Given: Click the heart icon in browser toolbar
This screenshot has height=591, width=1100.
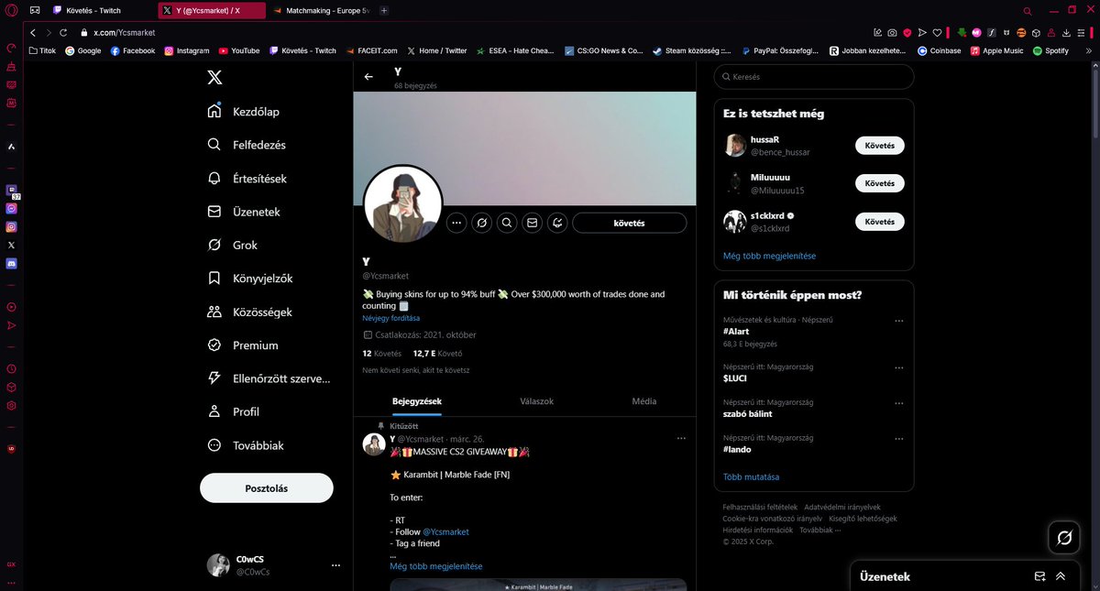Looking at the screenshot, I should (x=936, y=32).
